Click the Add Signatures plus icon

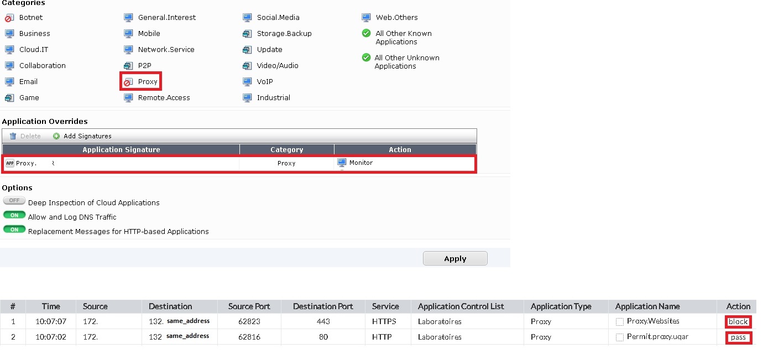tap(56, 136)
